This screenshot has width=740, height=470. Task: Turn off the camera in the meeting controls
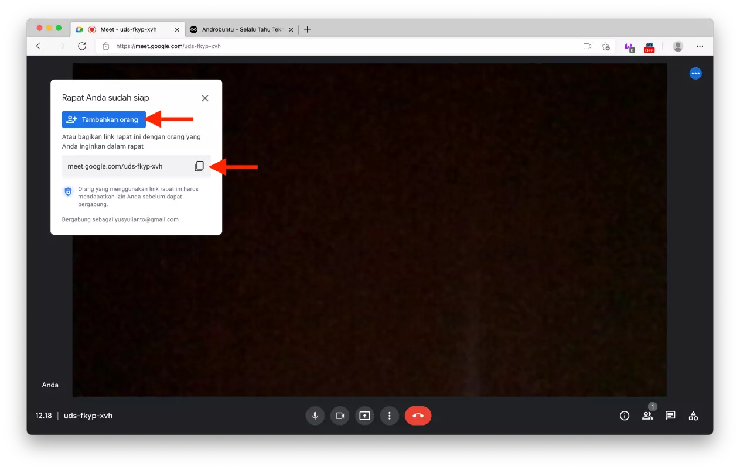point(340,416)
